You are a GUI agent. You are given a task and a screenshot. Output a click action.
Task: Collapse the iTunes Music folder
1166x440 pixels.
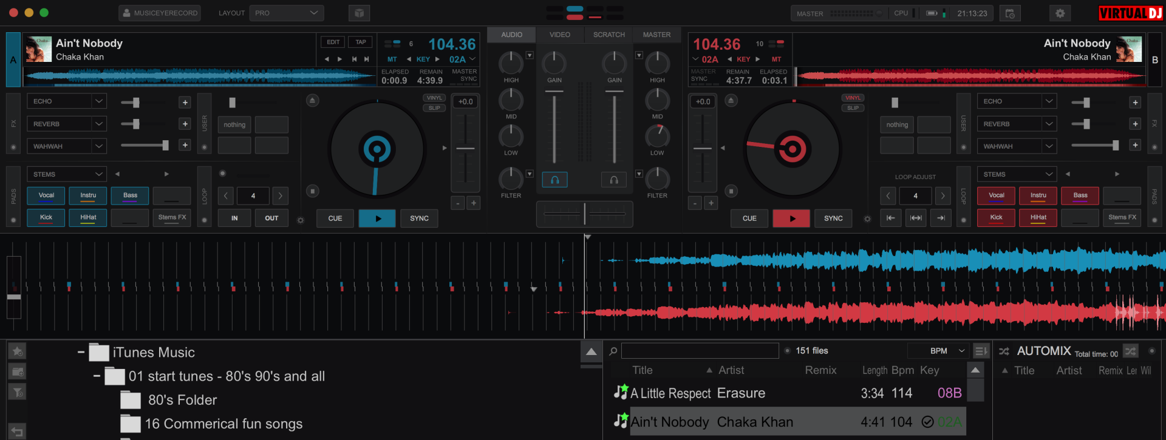tap(81, 352)
